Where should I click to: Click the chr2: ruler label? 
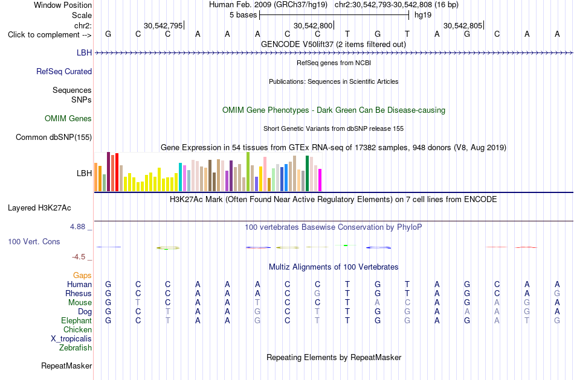pos(83,25)
